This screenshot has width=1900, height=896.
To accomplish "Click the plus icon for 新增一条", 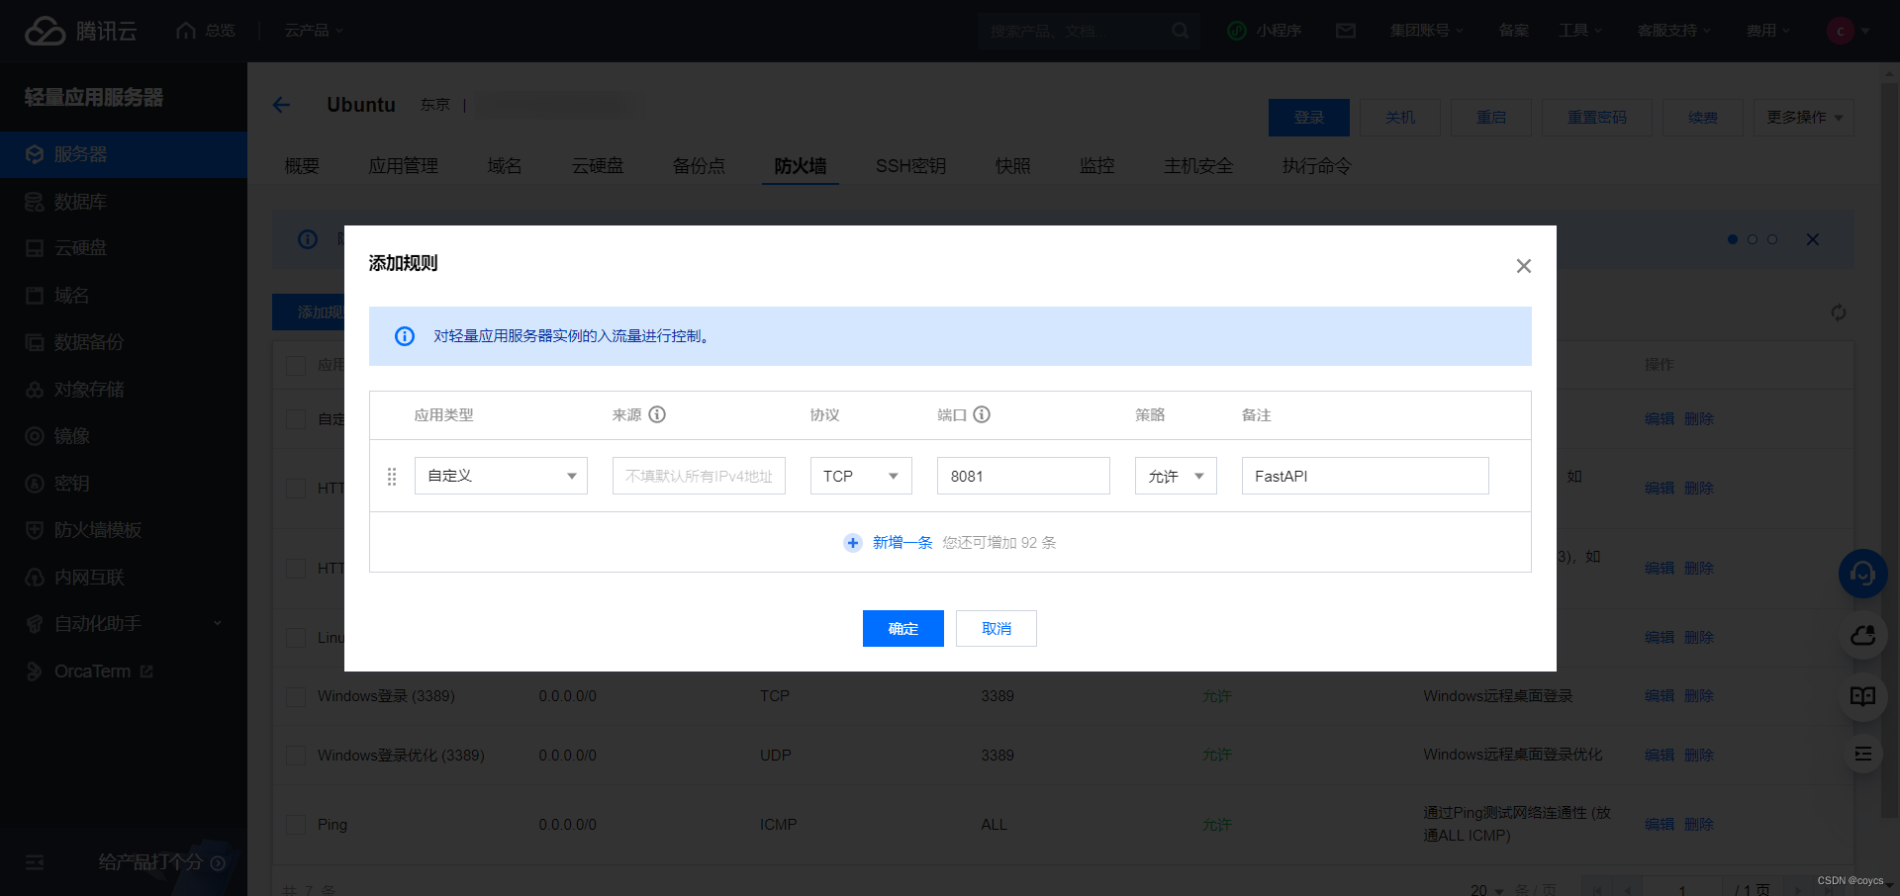I will (853, 543).
